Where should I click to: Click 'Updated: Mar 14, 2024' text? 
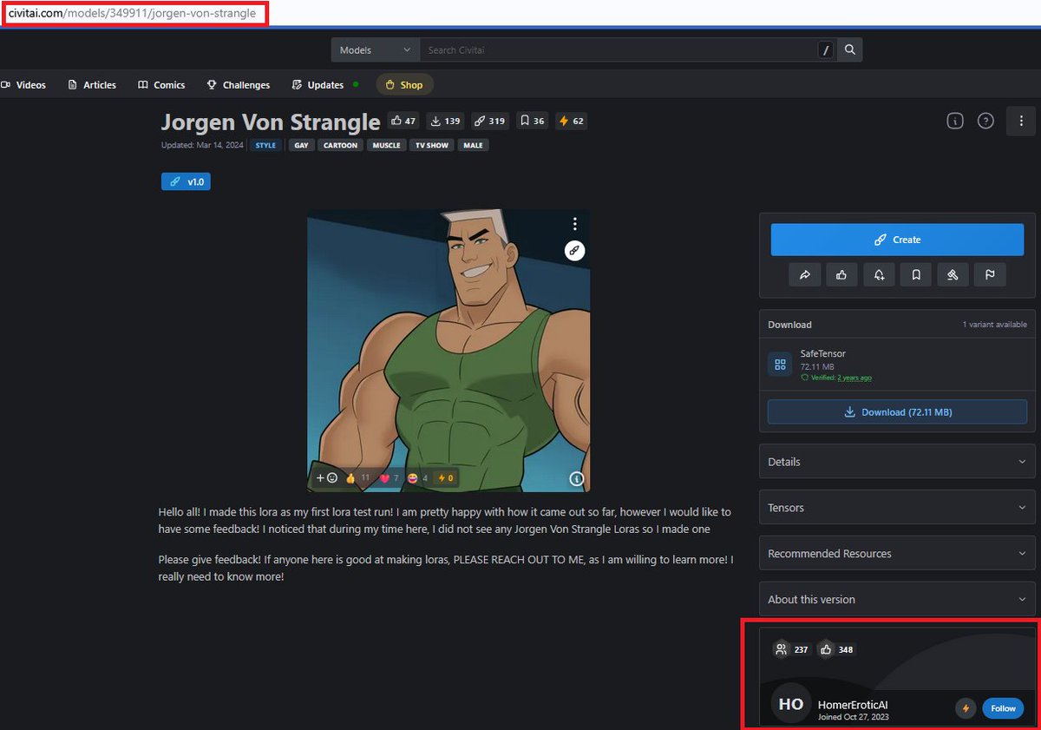coord(202,145)
